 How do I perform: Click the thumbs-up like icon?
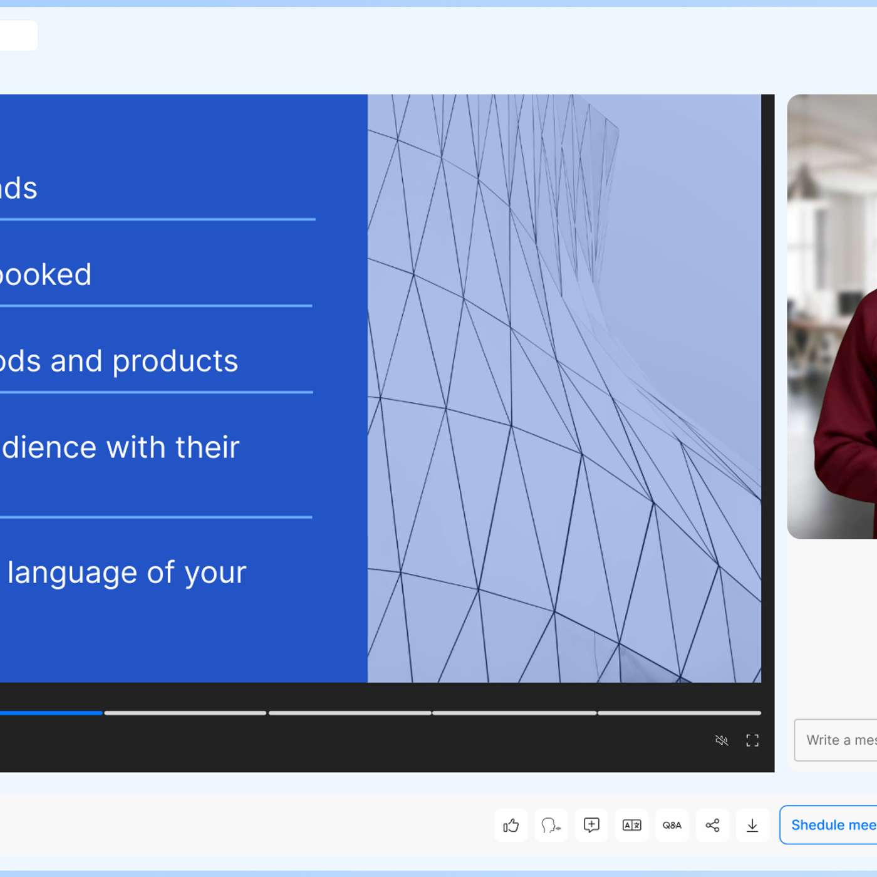point(511,826)
